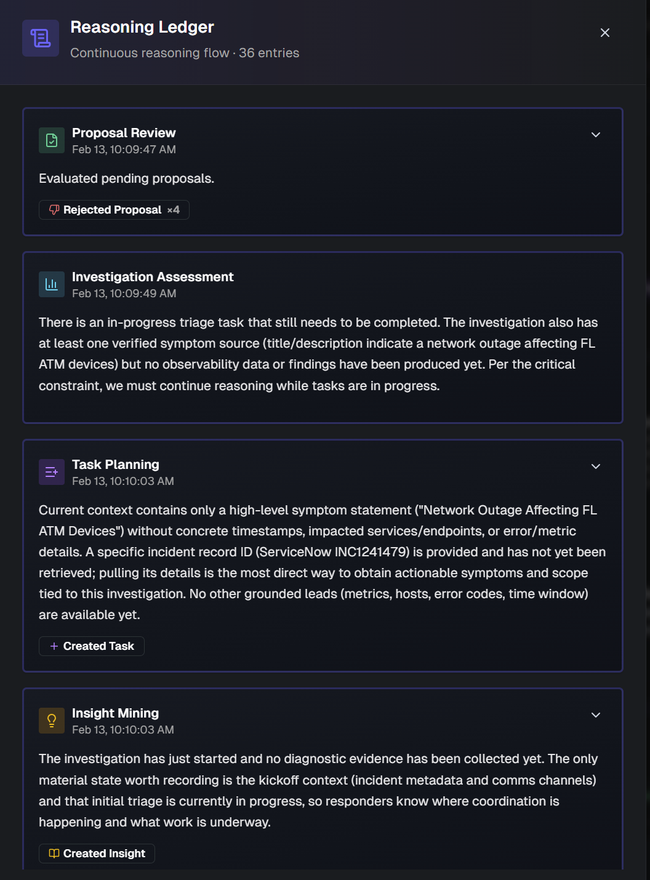Click the Insight Mining lightbulb icon
The width and height of the screenshot is (650, 880).
(52, 720)
